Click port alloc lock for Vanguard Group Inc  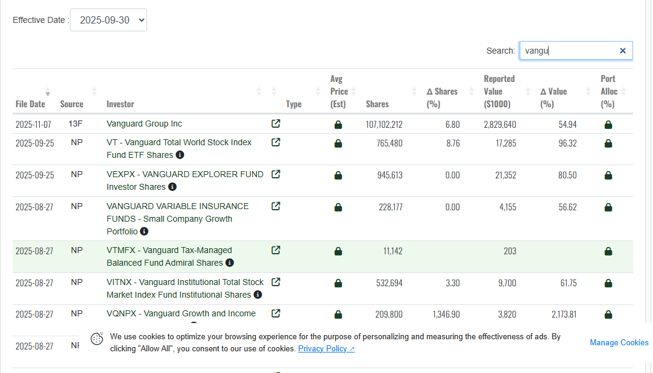608,125
